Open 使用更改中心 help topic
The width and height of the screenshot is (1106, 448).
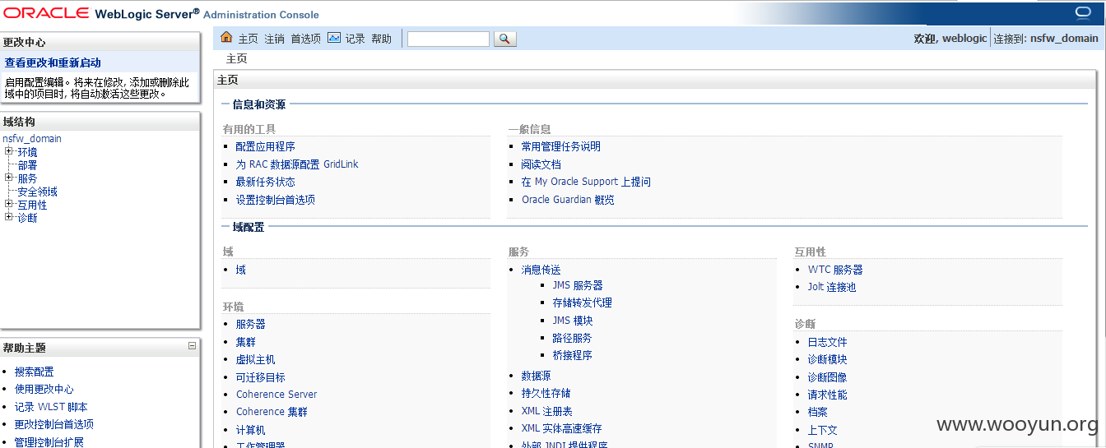pos(44,389)
